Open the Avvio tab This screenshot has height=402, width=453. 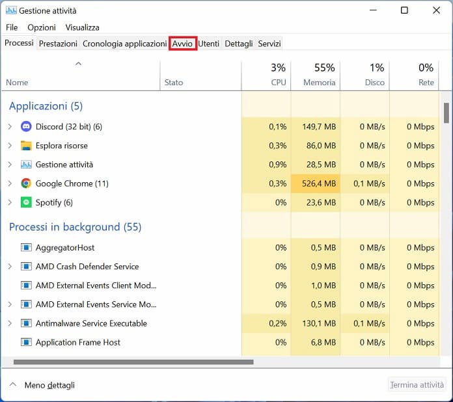tap(183, 44)
